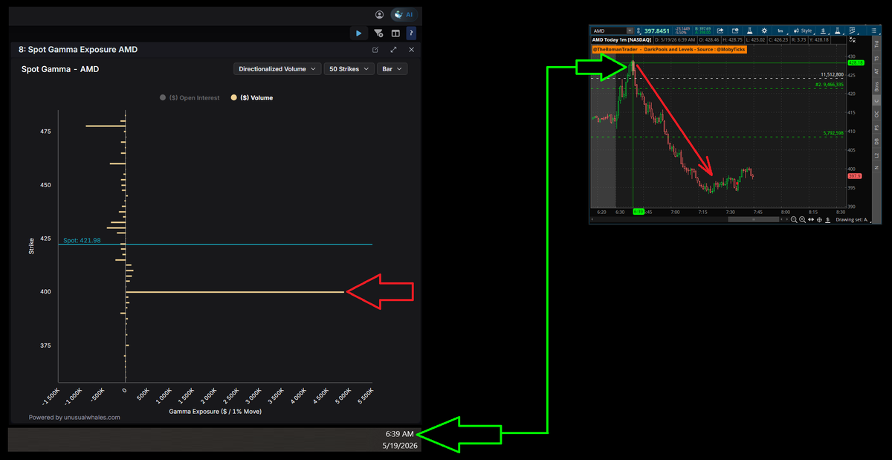Edit the Spot Gamma Exposure widget

point(375,50)
